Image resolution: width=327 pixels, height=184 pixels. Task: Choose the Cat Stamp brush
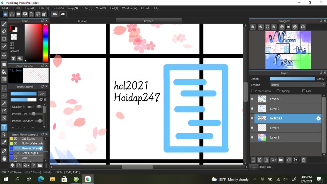coord(26,139)
